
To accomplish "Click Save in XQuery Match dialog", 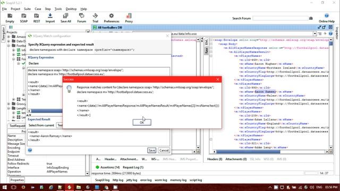I will 151,150.
